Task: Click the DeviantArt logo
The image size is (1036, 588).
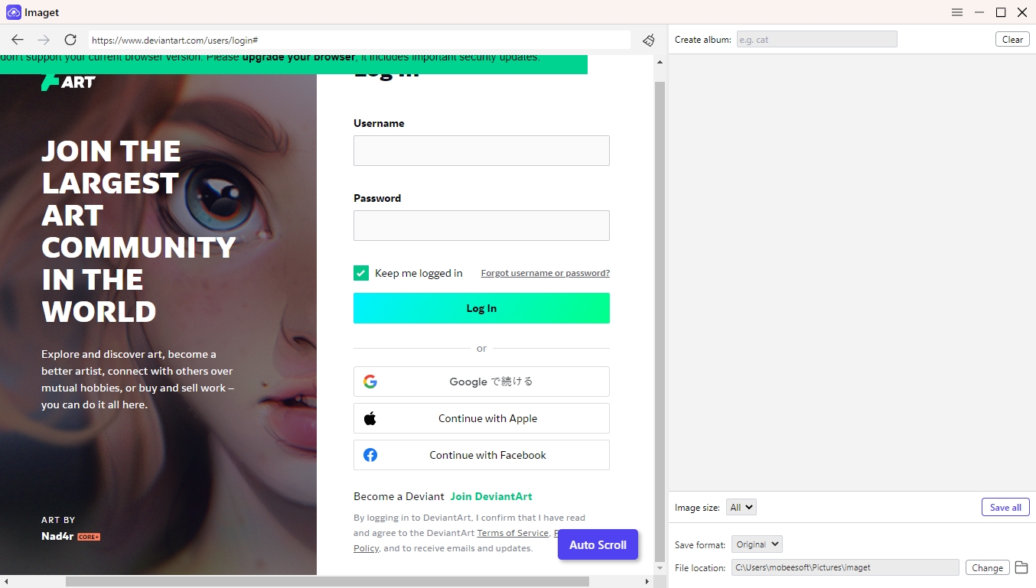Action: pos(68,82)
